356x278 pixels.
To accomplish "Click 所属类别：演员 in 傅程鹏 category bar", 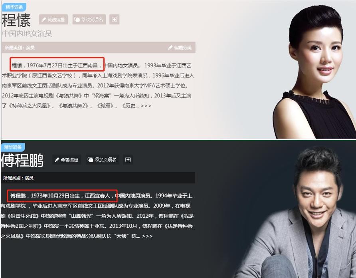I will (x=18, y=178).
